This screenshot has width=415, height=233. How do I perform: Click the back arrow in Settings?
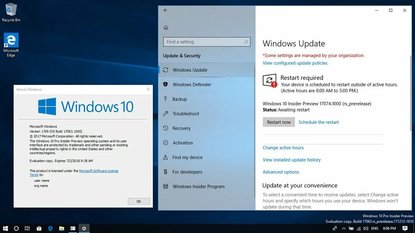(x=165, y=10)
